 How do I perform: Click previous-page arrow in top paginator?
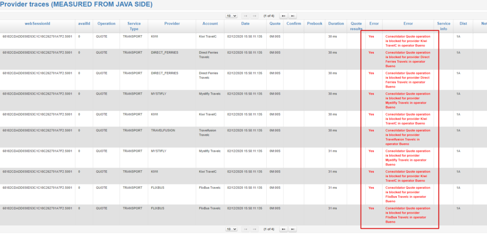click(x=255, y=16)
